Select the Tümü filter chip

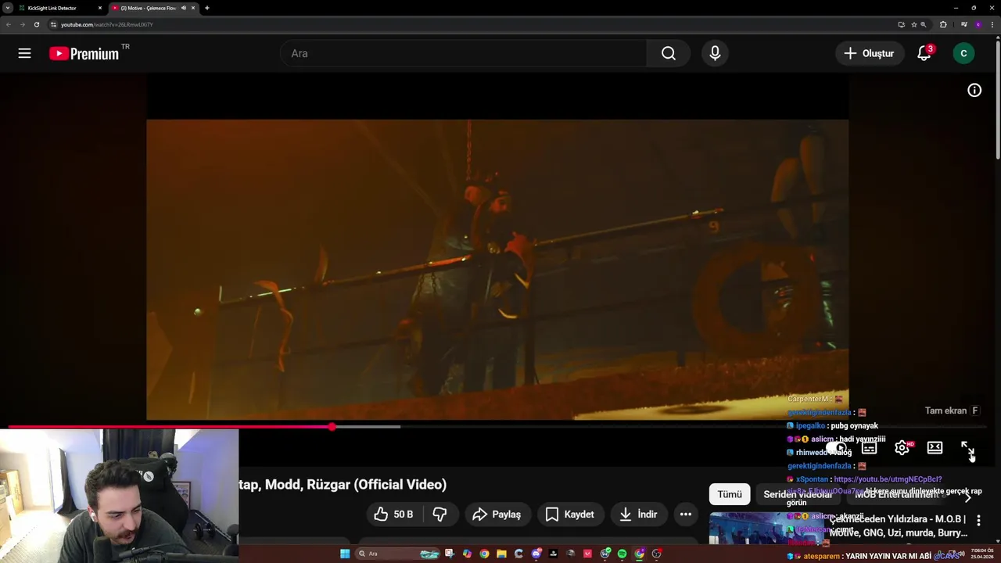tap(730, 494)
